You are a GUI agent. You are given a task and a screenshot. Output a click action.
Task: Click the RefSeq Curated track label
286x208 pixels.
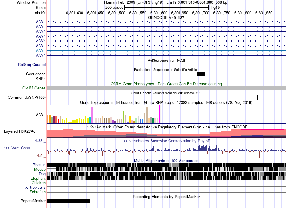(32, 65)
